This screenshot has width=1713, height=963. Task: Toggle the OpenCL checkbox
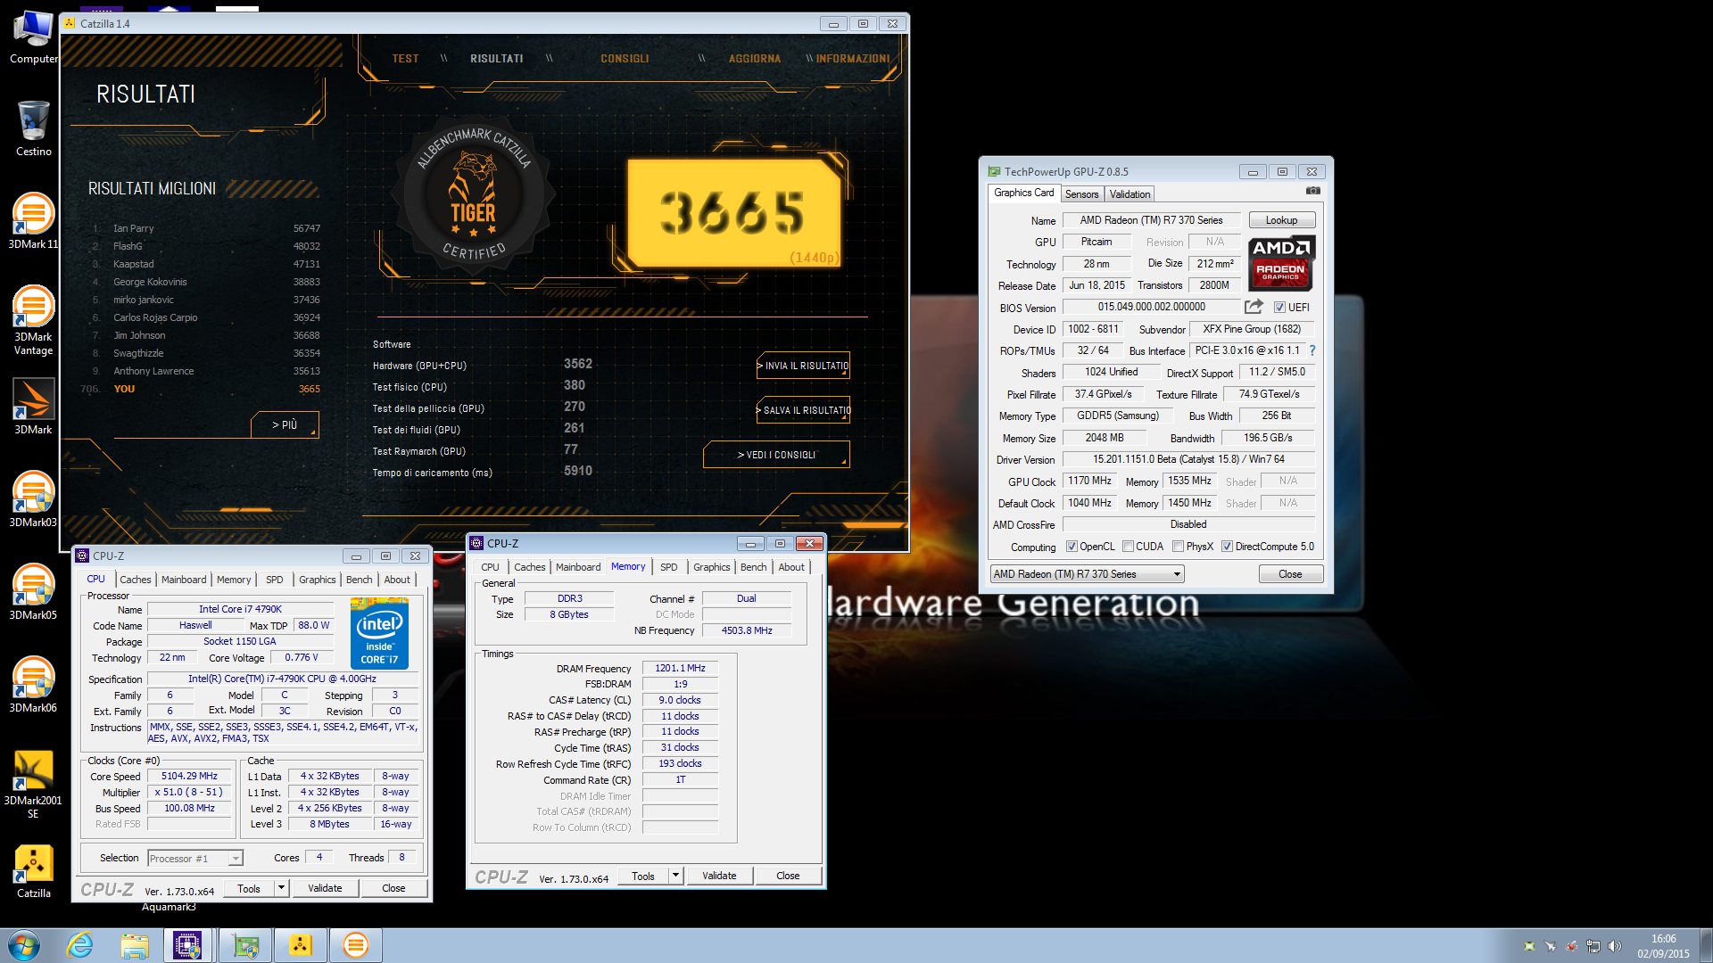pyautogui.click(x=1072, y=547)
